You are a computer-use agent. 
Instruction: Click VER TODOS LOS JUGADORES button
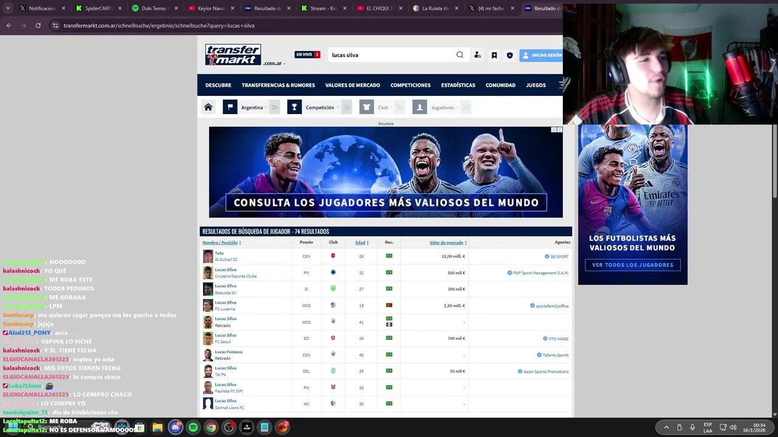[x=633, y=265]
